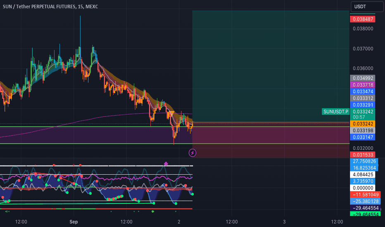Click the green SUNUSDT.P symbol label
Viewport: 385px width, 227px height.
click(x=336, y=112)
